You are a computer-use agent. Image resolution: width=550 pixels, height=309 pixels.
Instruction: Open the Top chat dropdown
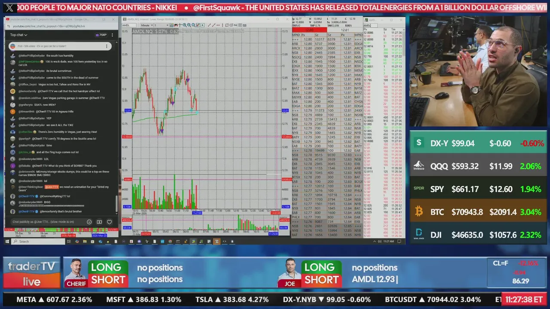[x=18, y=35]
